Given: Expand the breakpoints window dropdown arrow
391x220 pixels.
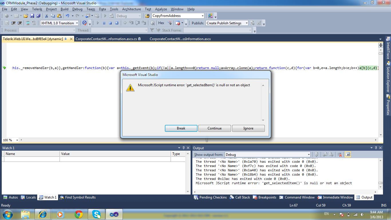Looking at the screenshot, I should click(182, 23).
